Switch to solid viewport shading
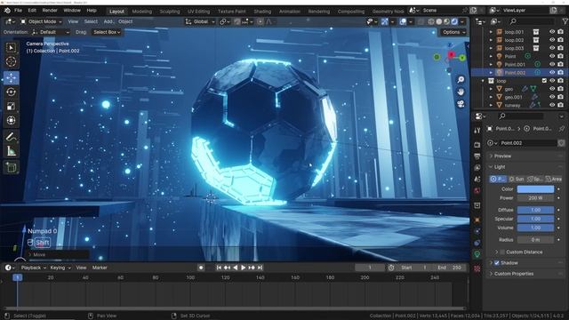This screenshot has height=320, width=569. pos(439,21)
